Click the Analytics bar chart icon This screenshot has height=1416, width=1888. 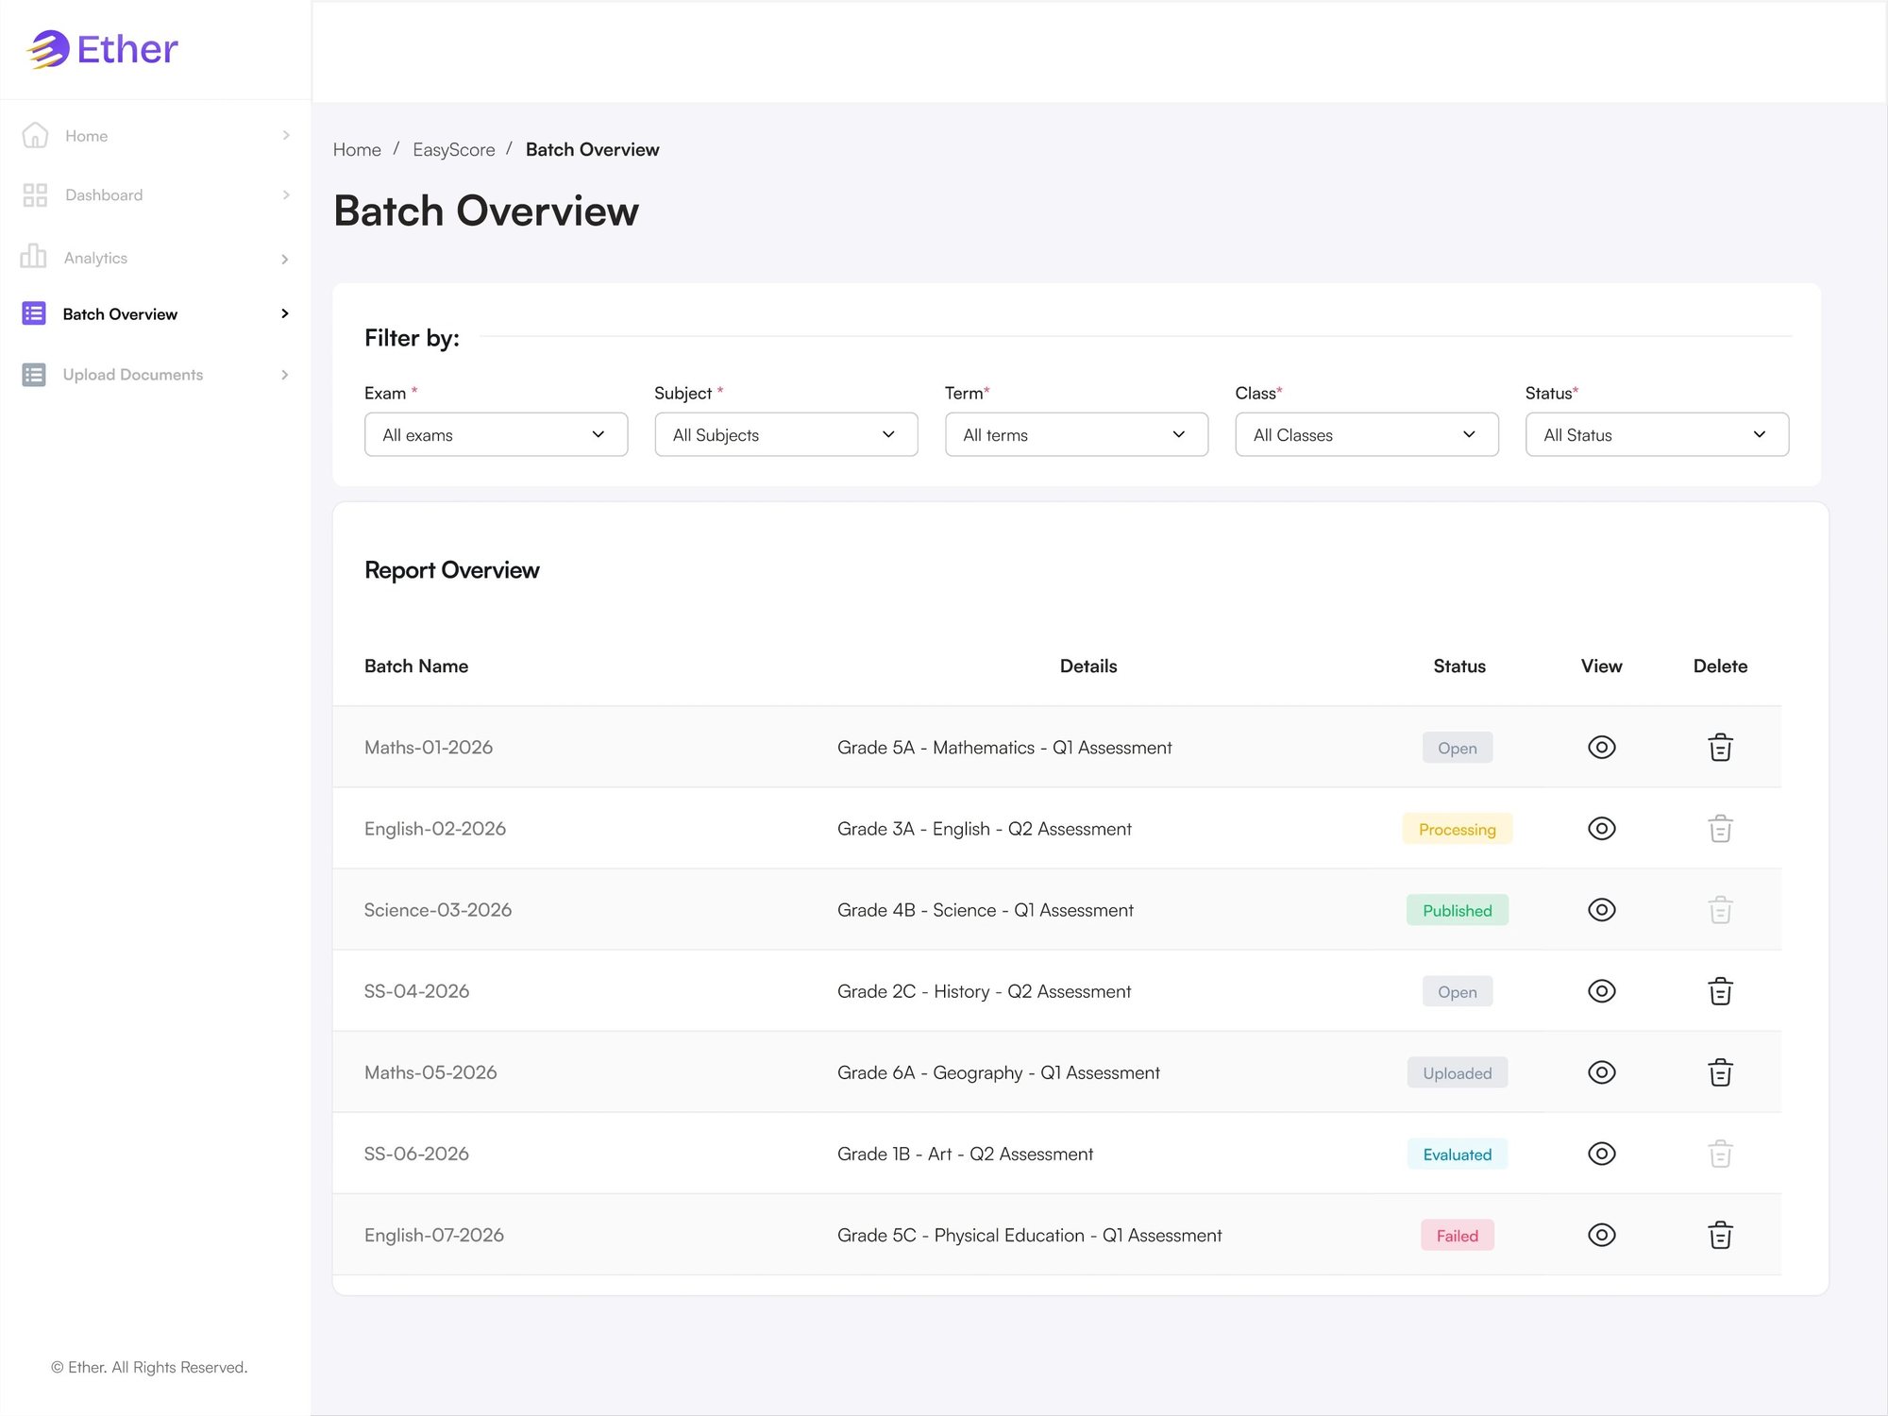click(x=33, y=257)
